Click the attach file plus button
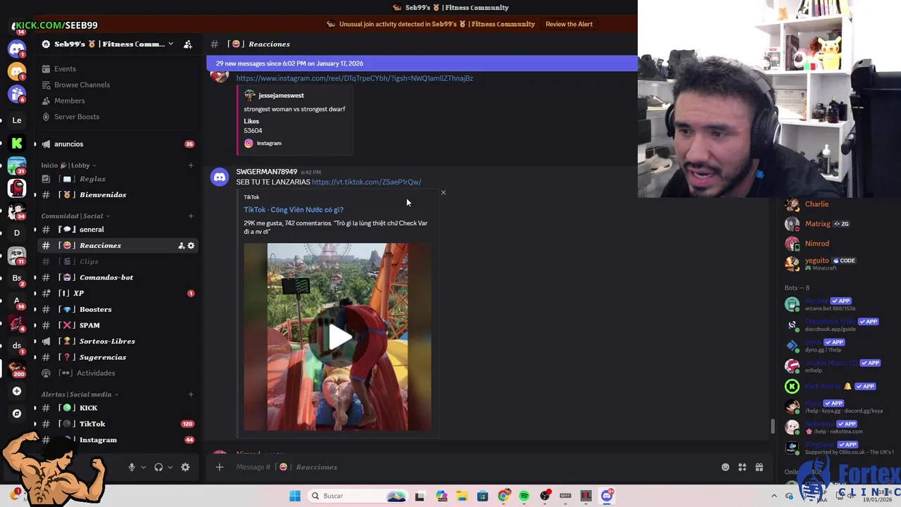Viewport: 901px width, 507px height. (220, 467)
